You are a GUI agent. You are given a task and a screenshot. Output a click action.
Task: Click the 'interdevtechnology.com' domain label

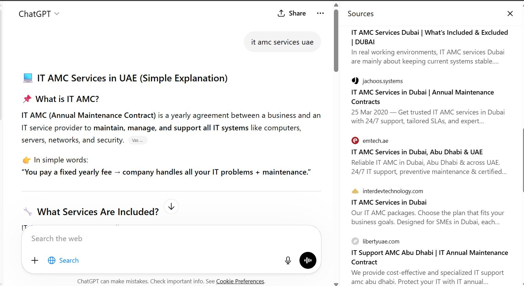tap(393, 191)
